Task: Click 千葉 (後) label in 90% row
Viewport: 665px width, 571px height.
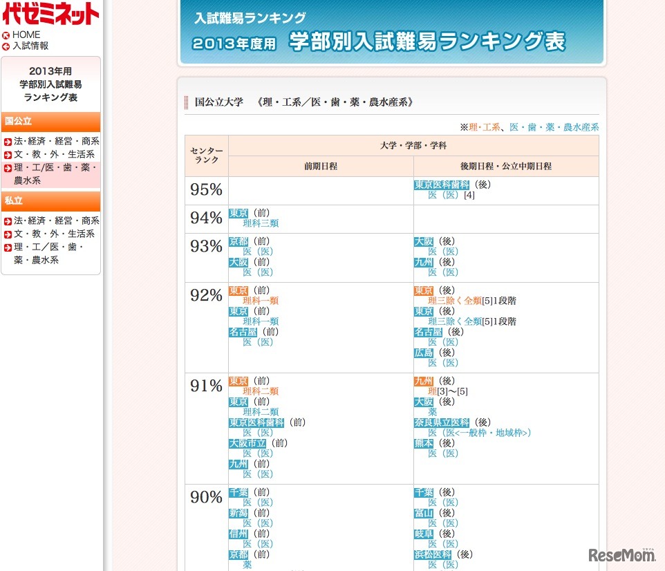Action: pyautogui.click(x=424, y=492)
